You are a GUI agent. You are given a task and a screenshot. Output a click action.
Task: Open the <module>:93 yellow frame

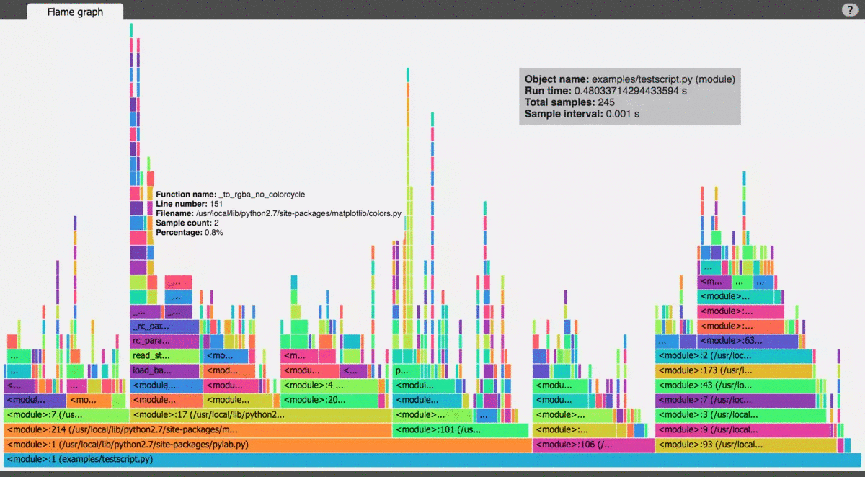[x=746, y=445]
